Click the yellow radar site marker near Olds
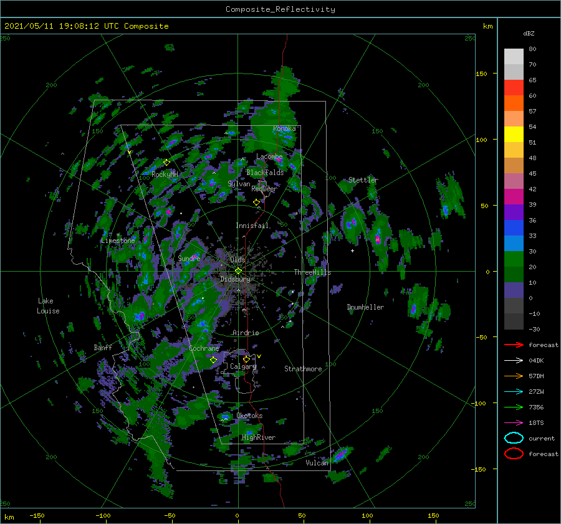The image size is (561, 524). [x=238, y=271]
